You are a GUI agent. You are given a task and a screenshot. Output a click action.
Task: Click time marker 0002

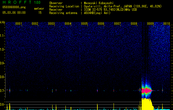pyautogui.click(x=35, y=24)
